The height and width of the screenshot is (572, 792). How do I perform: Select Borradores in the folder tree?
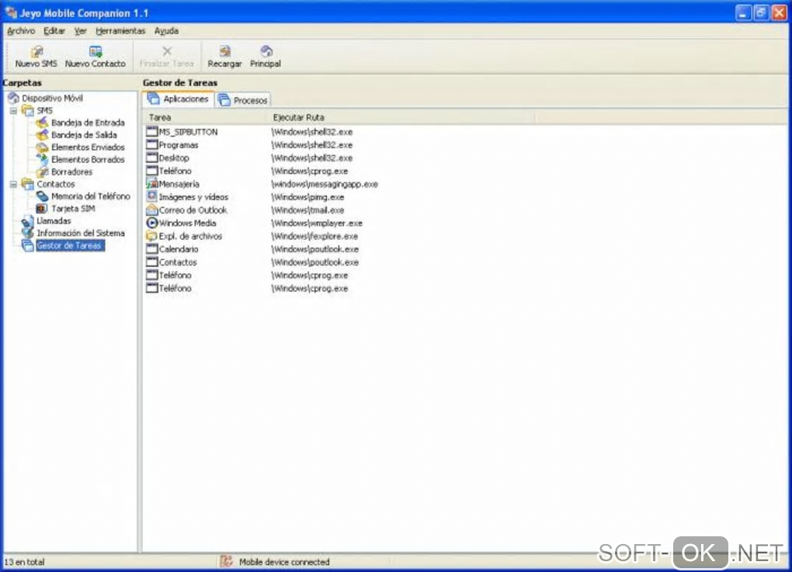coord(71,172)
